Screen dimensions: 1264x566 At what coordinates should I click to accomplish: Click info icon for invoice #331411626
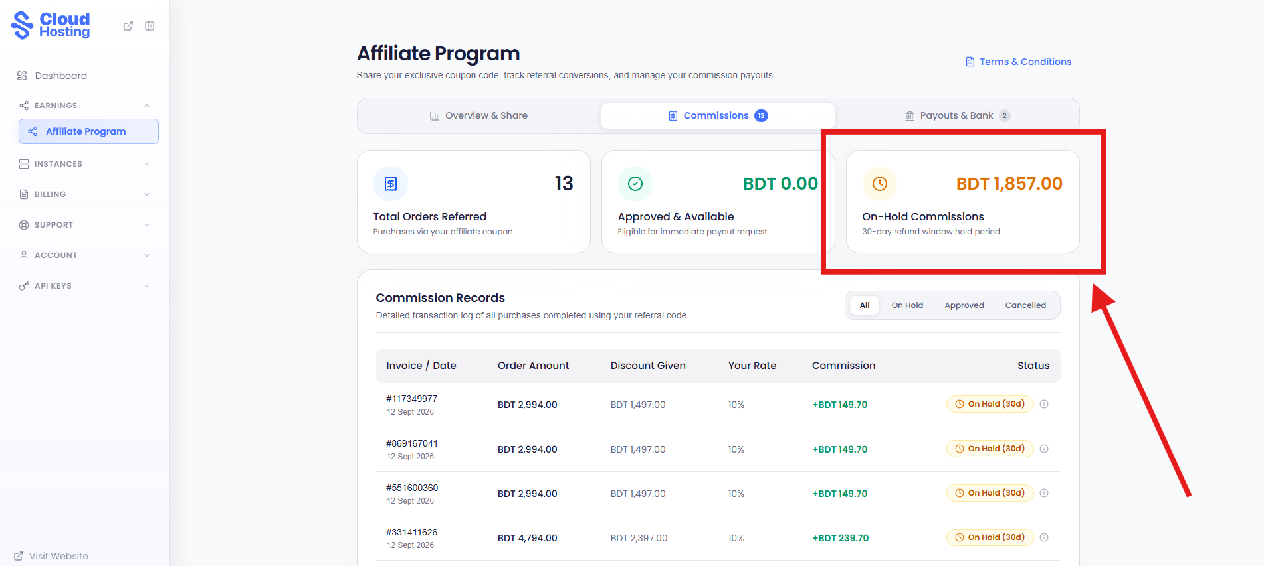click(x=1044, y=537)
